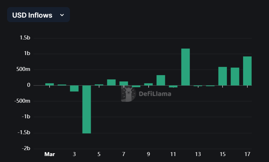The width and height of the screenshot is (269, 162).
Task: Click the negative March 3 bar
Action: 74,88
